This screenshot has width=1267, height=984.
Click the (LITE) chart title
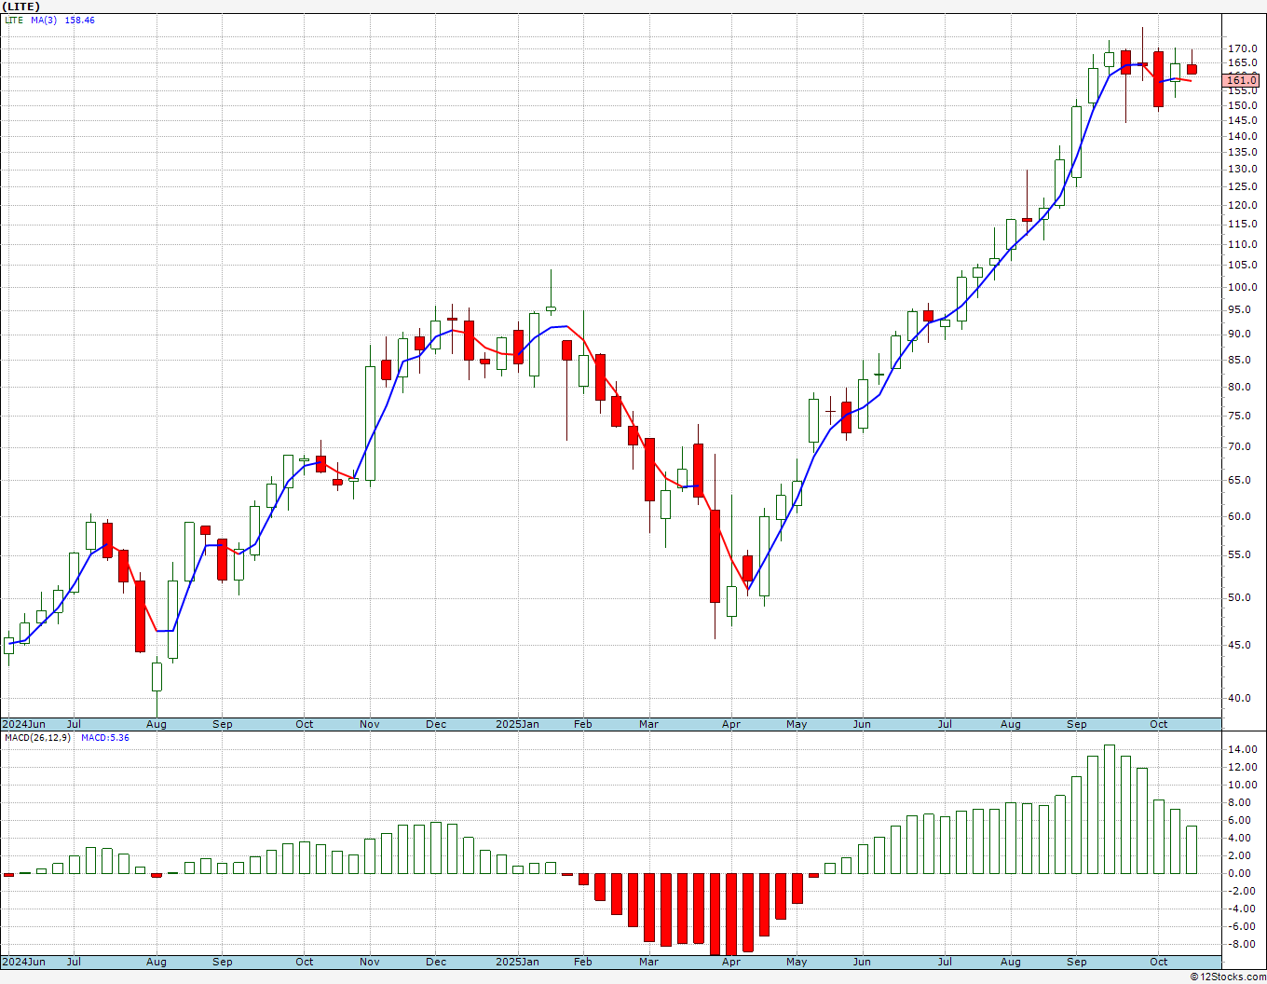20,7
